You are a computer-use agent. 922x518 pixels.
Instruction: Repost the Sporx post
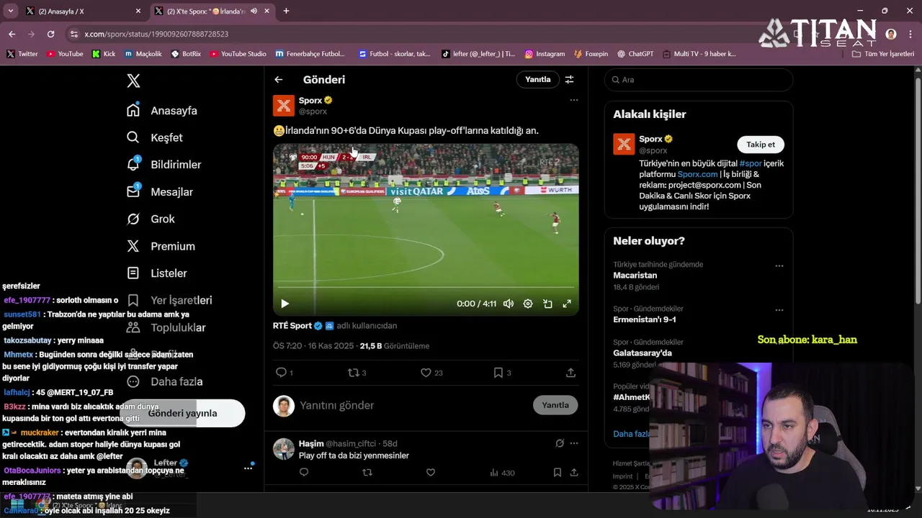[353, 373]
